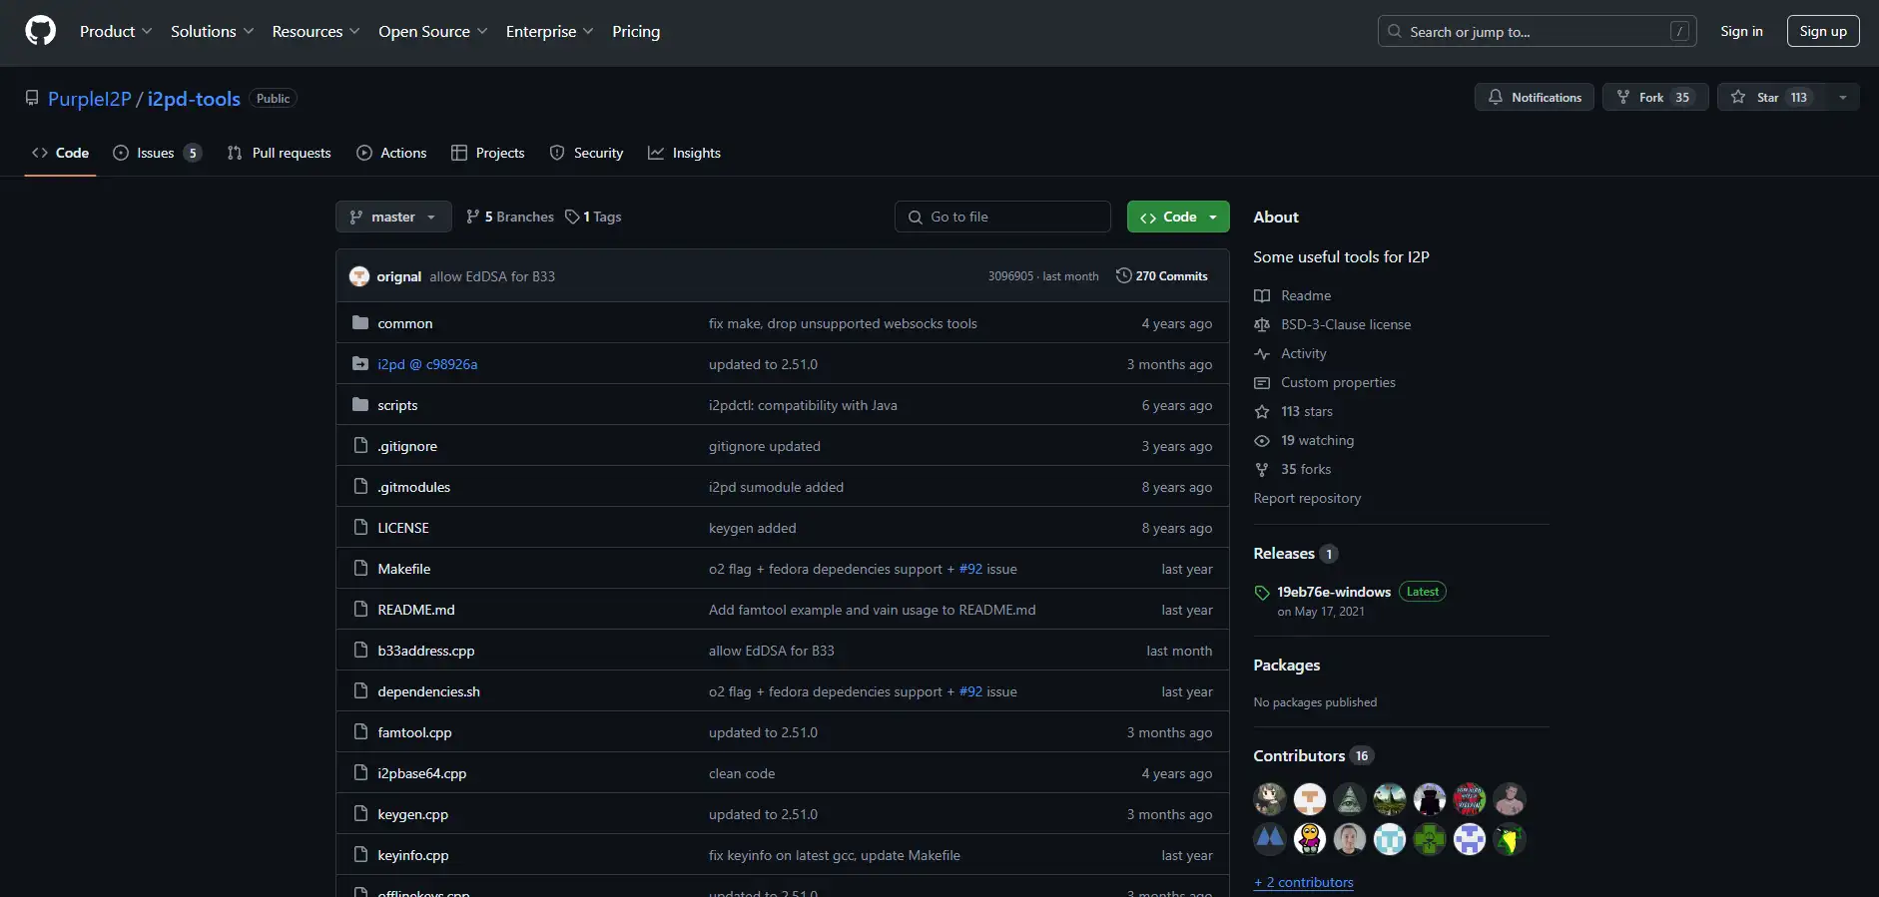Click Report repository

1307,498
